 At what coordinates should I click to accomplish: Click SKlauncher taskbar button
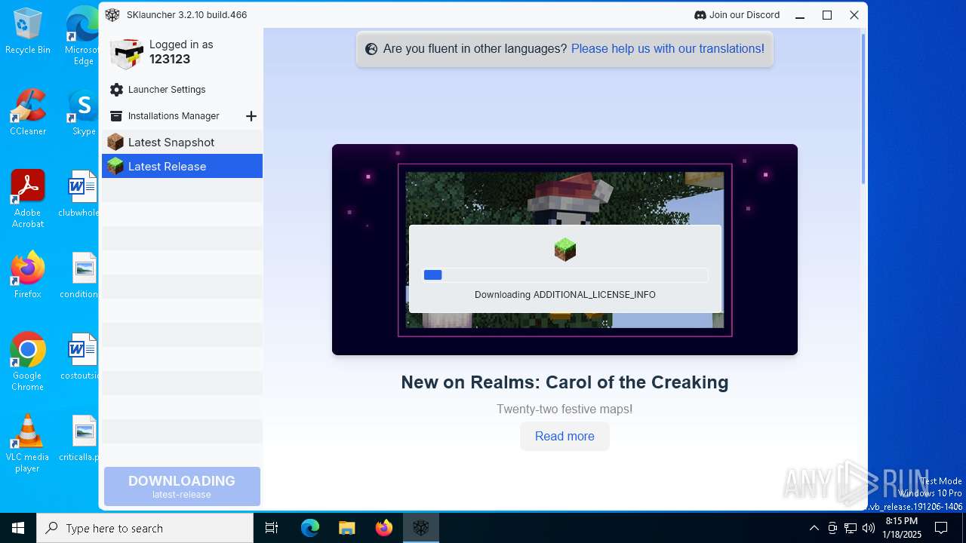421,528
